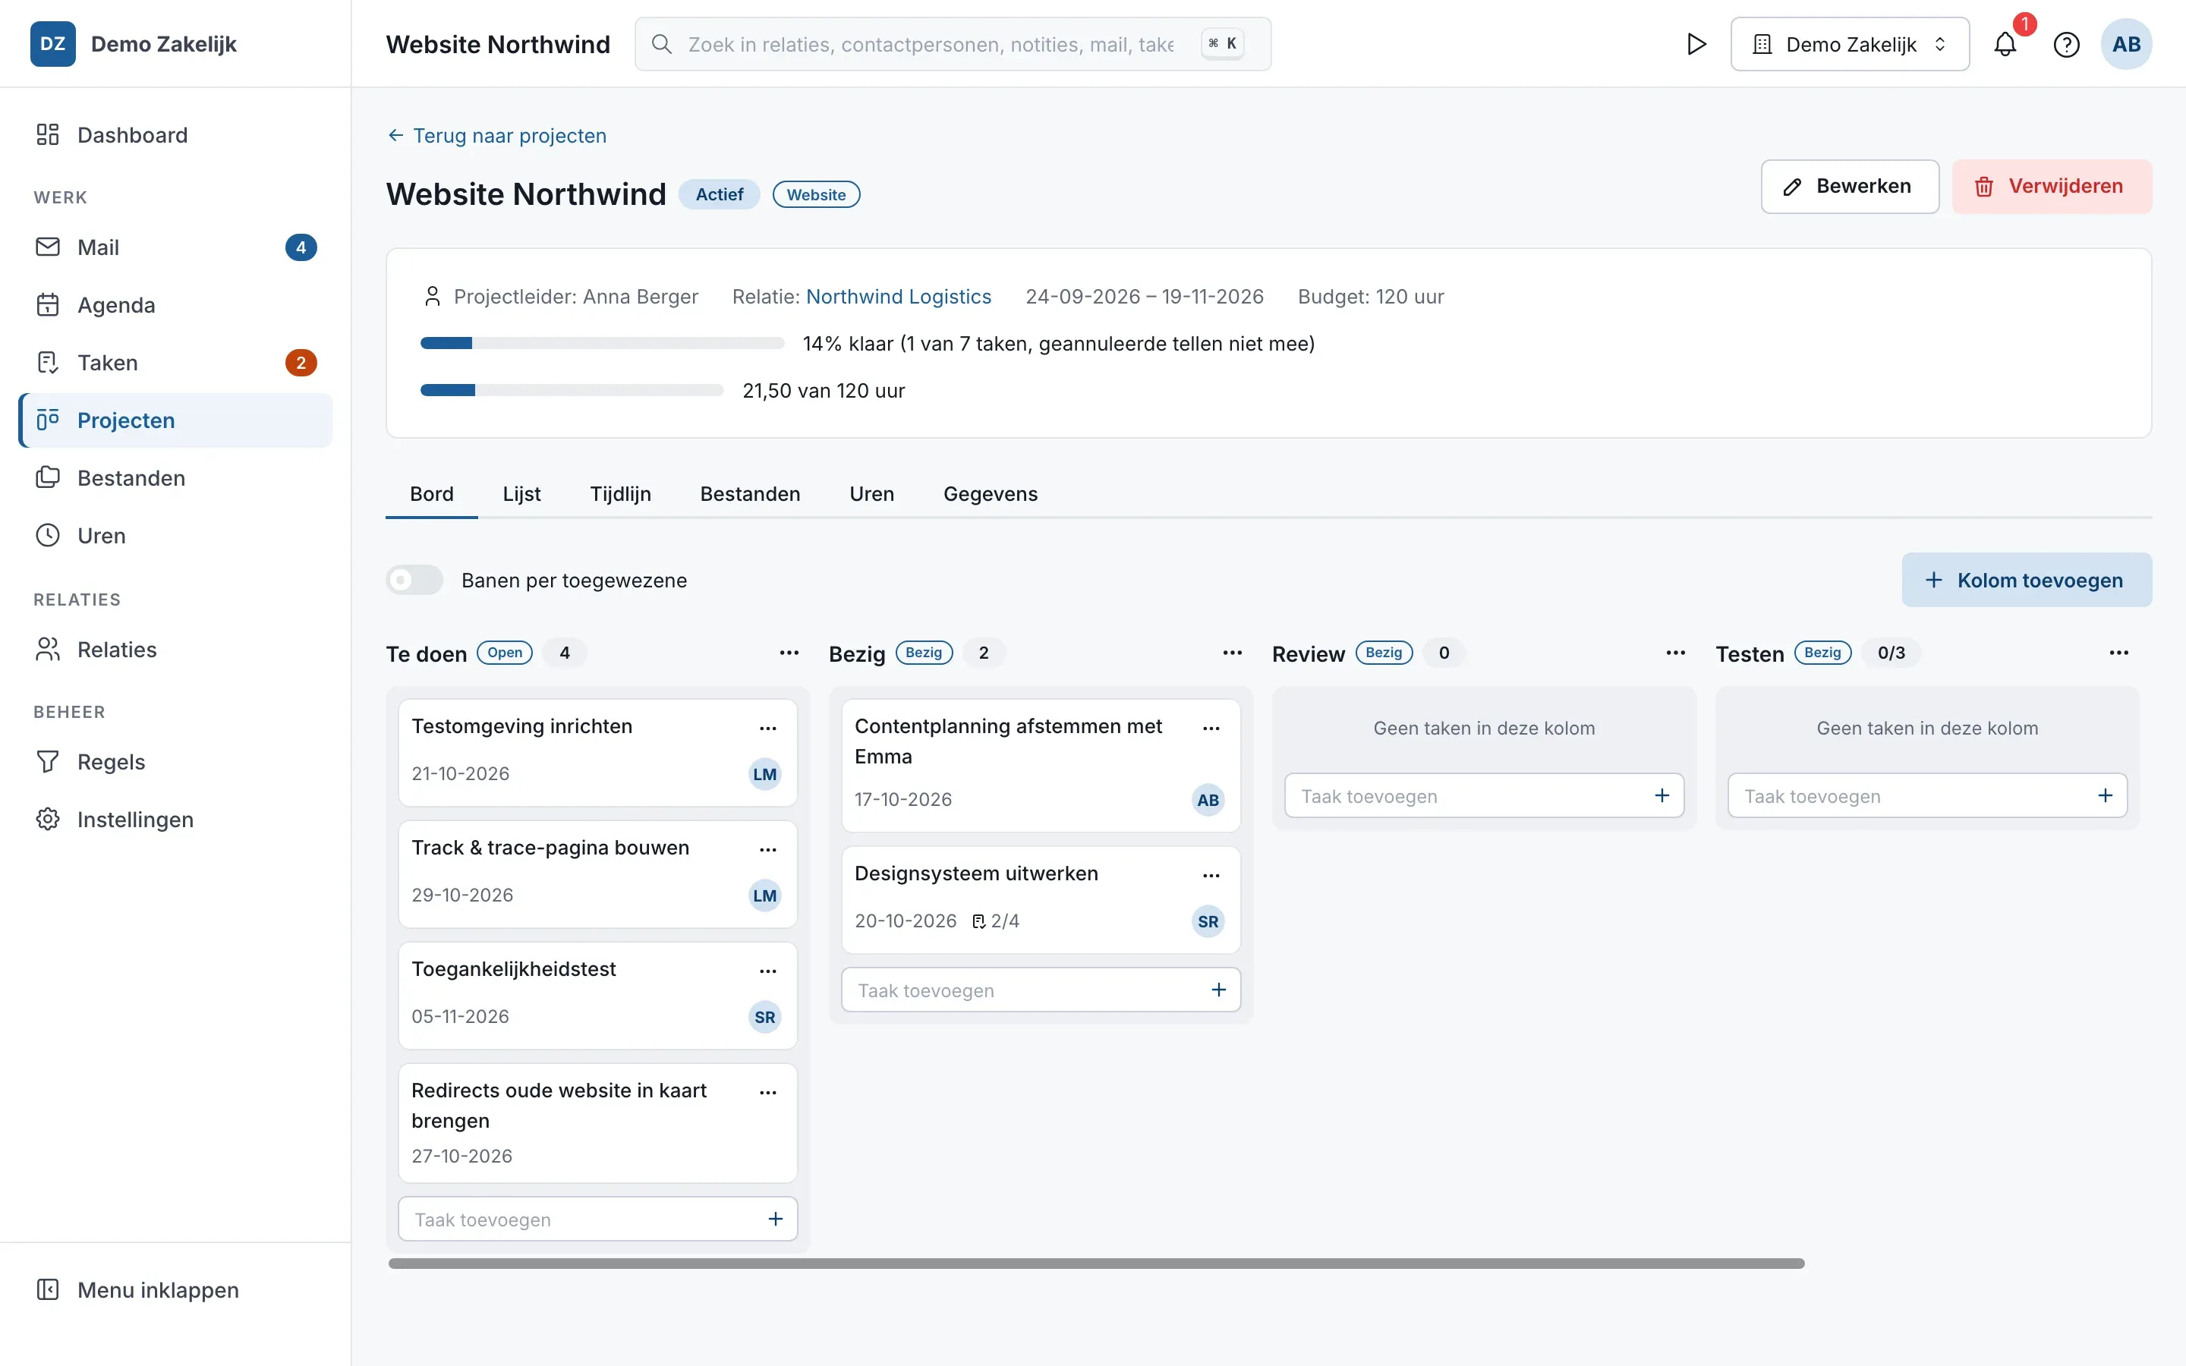Open Testen column options menu
Image resolution: width=2186 pixels, height=1366 pixels.
tap(2118, 653)
